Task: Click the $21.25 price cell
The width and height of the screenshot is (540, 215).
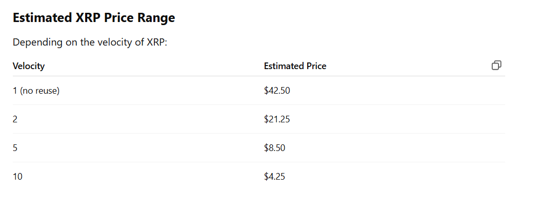Action: [x=277, y=119]
